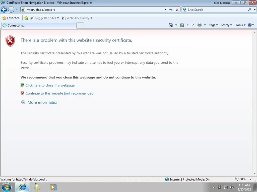The image size is (257, 192).
Task: Click the Refresh page icon
Action: coord(171,10)
